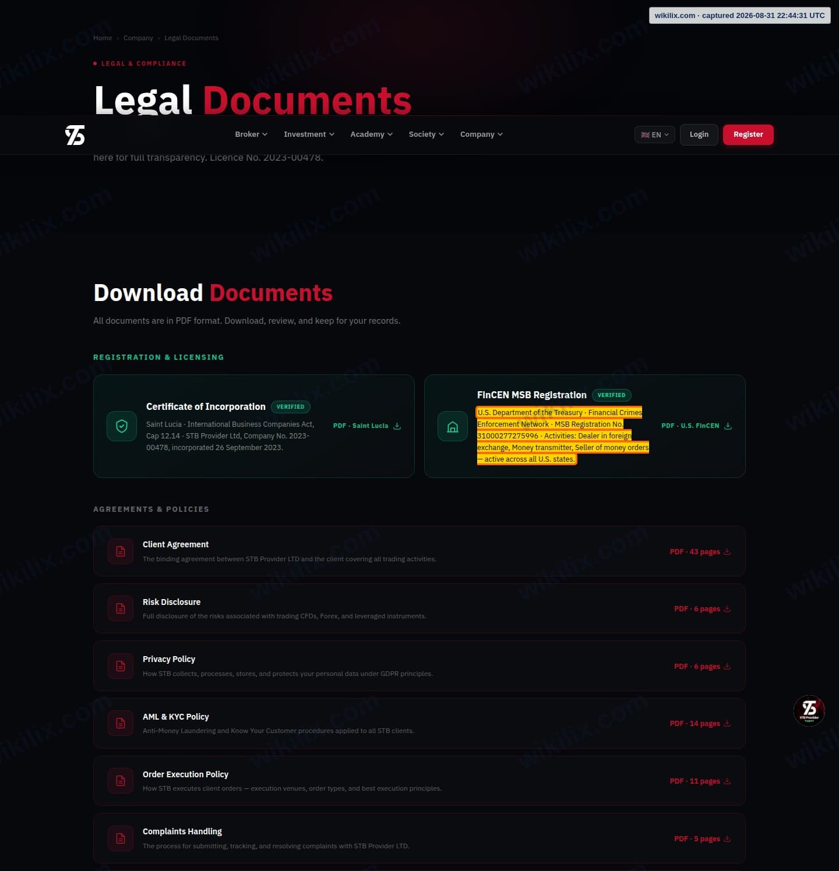Click the Login button
Viewport: 839px width, 871px height.
[699, 134]
